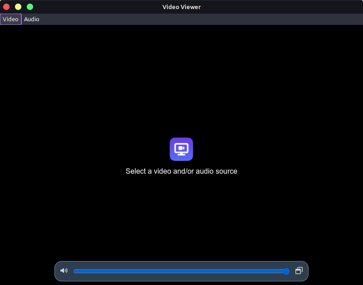
Task: Close the Video Viewer window
Action: (x=6, y=7)
